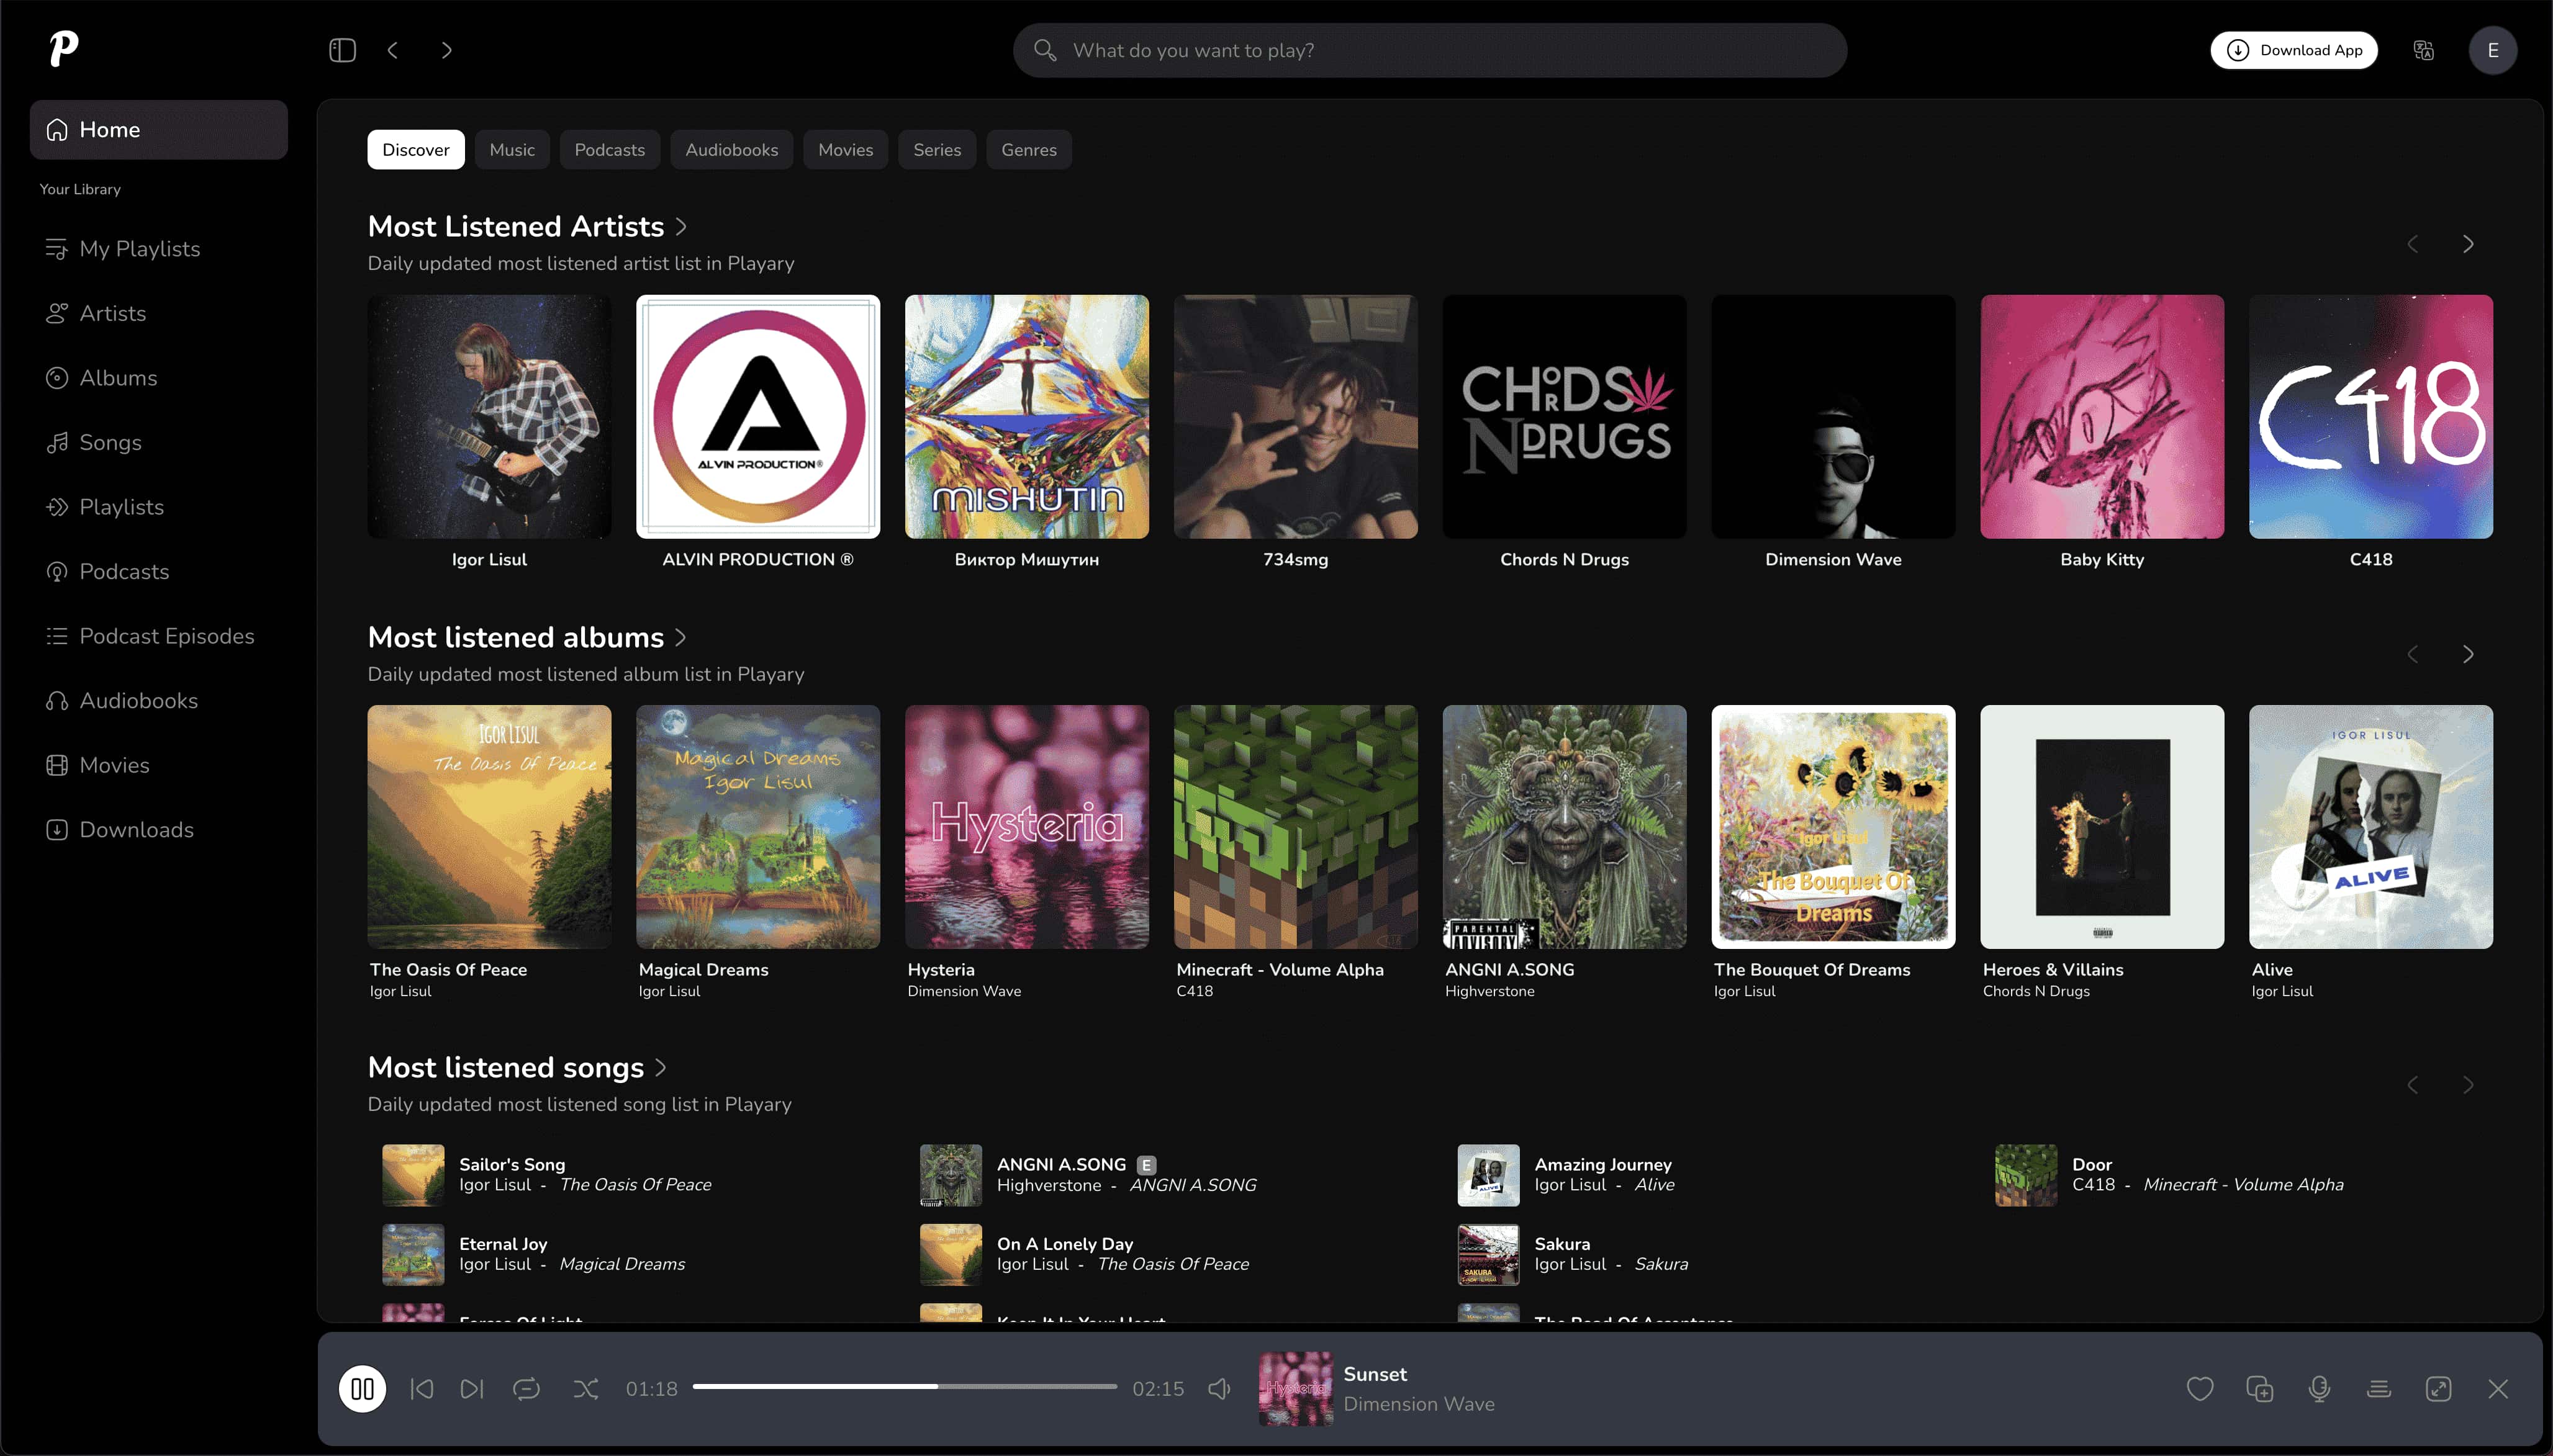
Task: Add current track to playlist
Action: [x=2260, y=1389]
